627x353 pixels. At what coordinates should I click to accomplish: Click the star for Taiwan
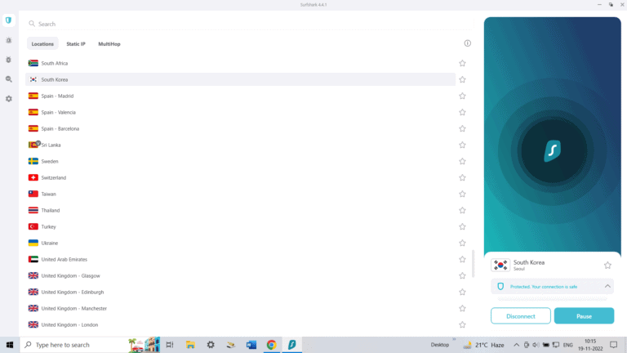pos(462,194)
